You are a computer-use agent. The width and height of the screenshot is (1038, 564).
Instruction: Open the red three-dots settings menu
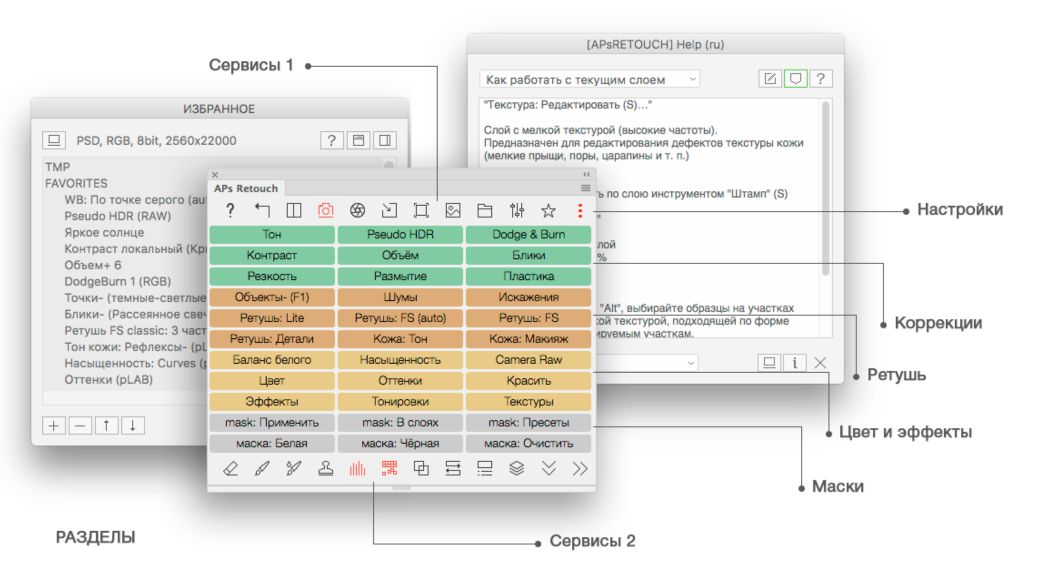click(x=580, y=210)
